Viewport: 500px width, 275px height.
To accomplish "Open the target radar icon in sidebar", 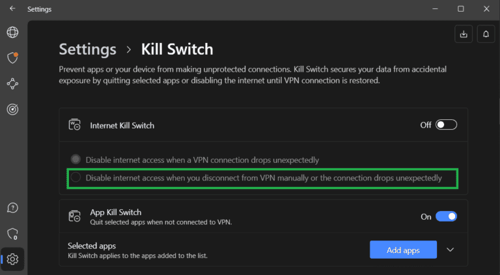I will point(12,109).
